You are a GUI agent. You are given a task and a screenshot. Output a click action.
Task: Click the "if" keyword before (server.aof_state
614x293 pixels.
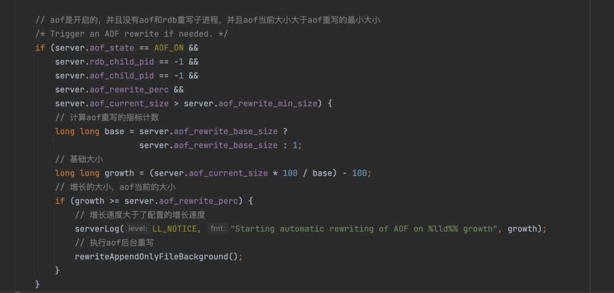click(40, 48)
